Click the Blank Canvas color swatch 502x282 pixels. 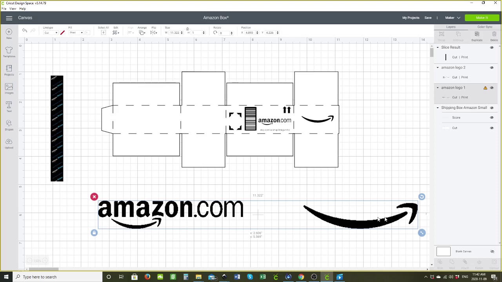point(444,251)
